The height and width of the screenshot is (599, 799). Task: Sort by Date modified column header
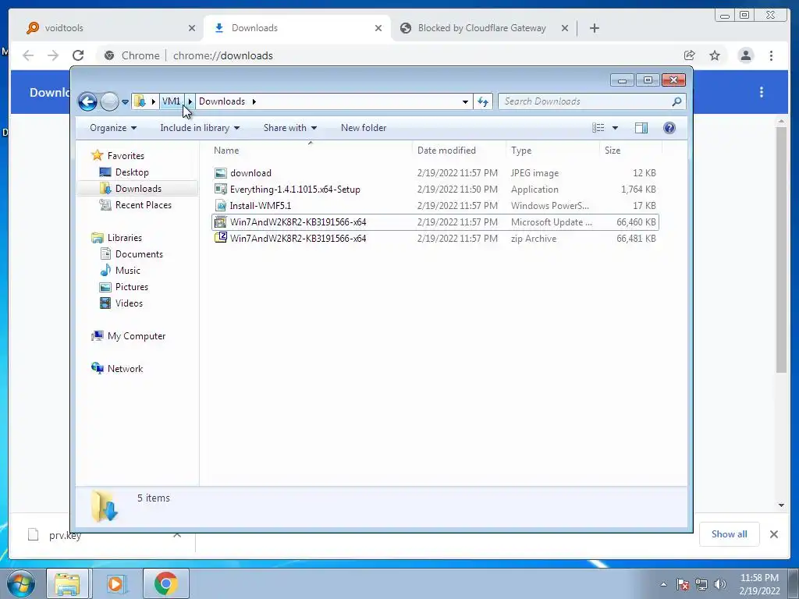click(x=459, y=151)
